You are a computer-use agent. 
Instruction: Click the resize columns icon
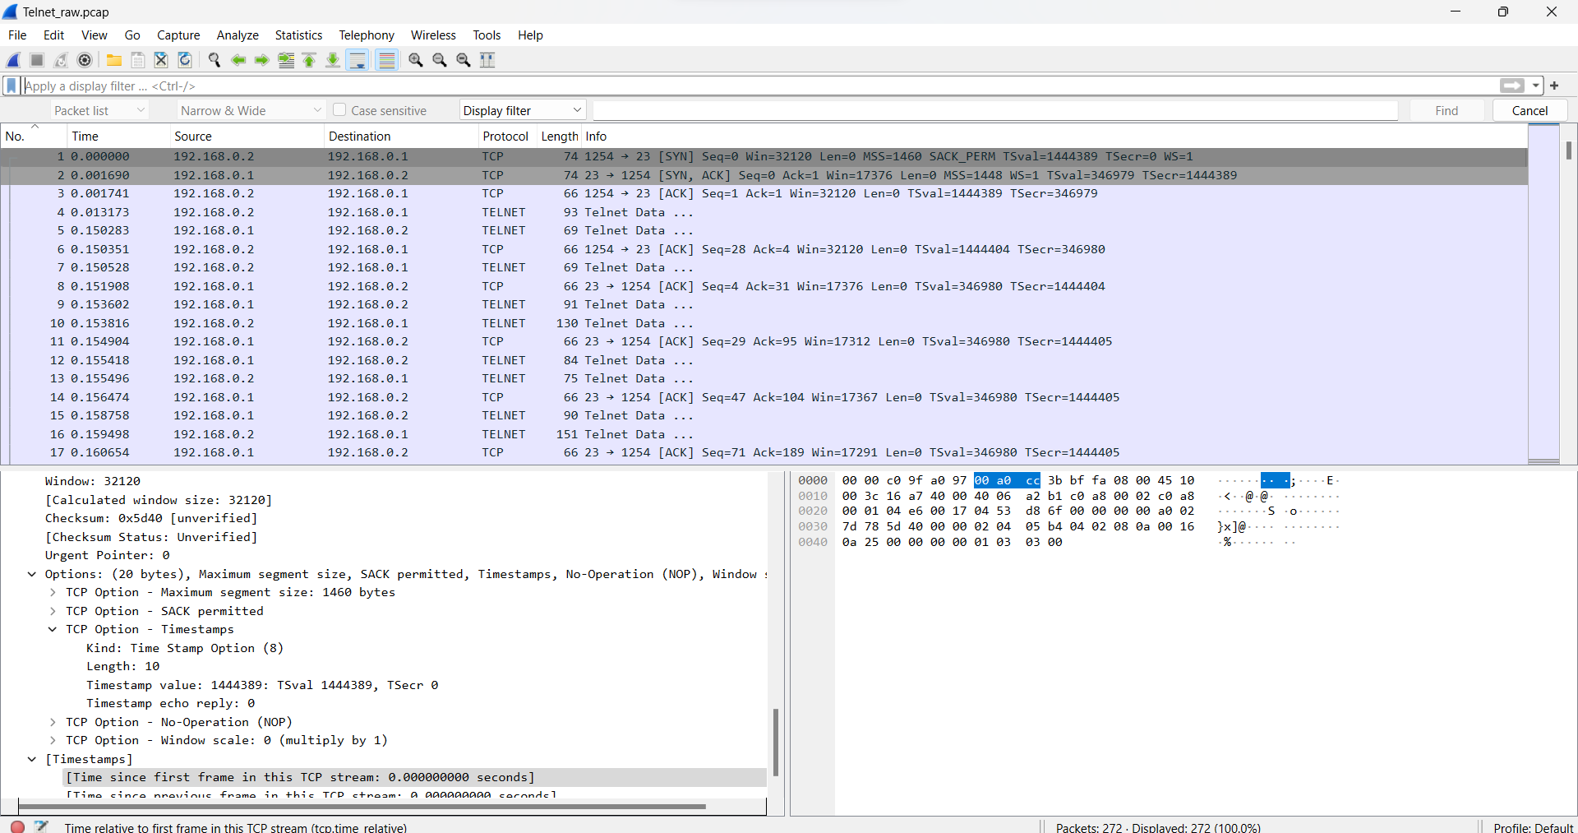(487, 60)
